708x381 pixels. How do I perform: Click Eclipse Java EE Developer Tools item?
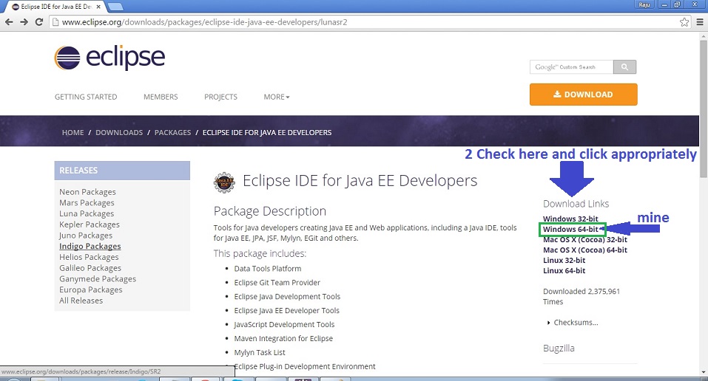pos(287,310)
